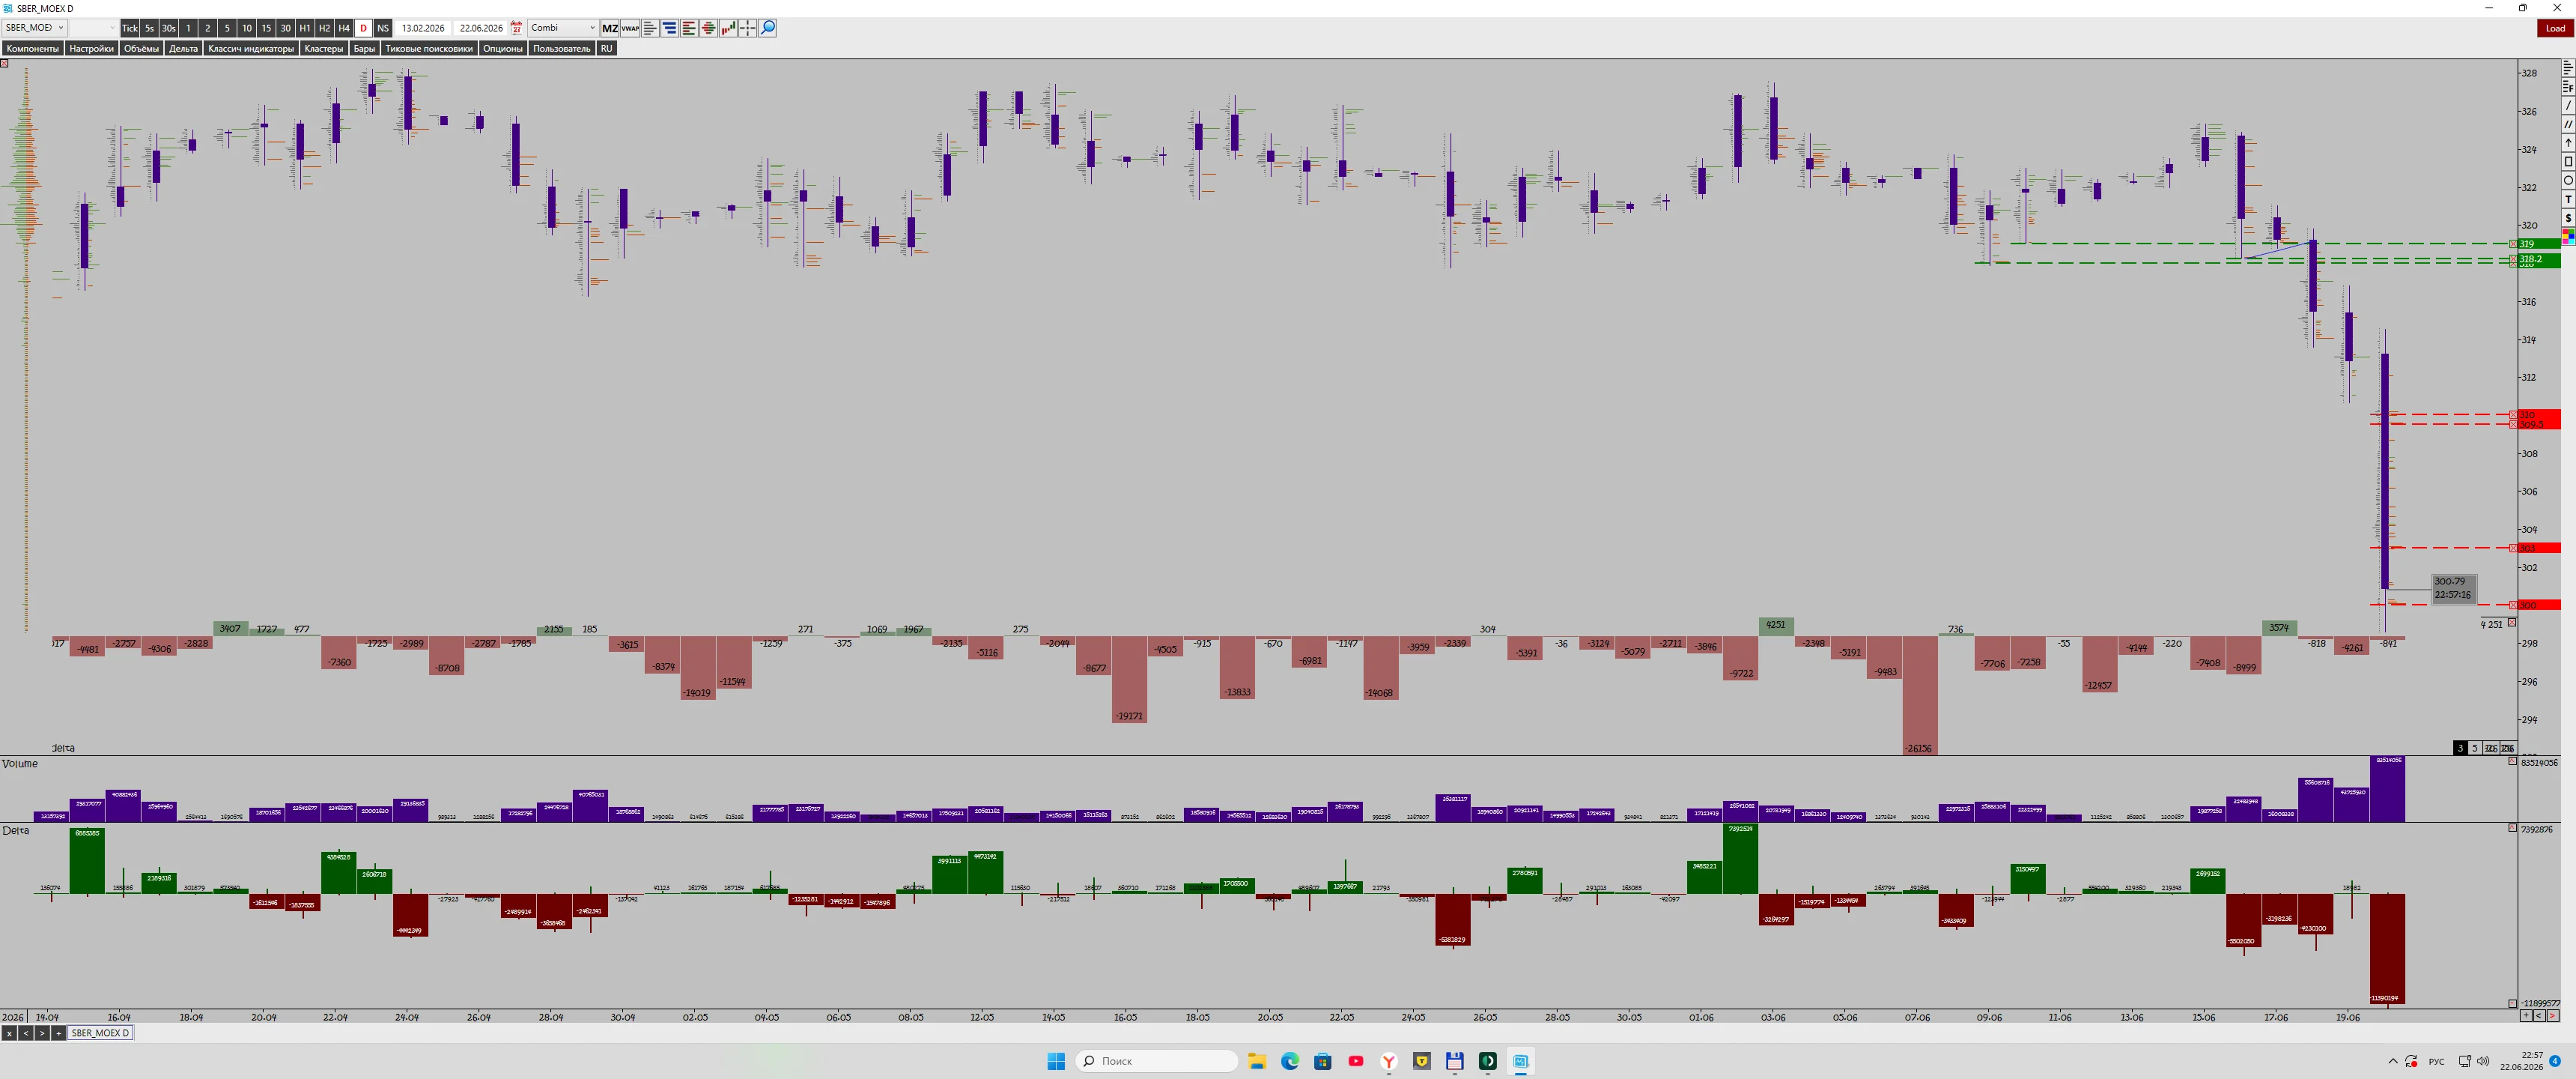2576x1079 pixels.
Task: Switch timeframe to 30s
Action: [168, 28]
